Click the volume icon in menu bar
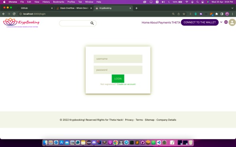236x147 pixels. pos(163,2)
